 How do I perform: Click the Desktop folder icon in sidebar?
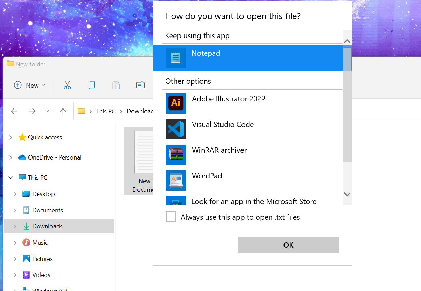point(26,194)
